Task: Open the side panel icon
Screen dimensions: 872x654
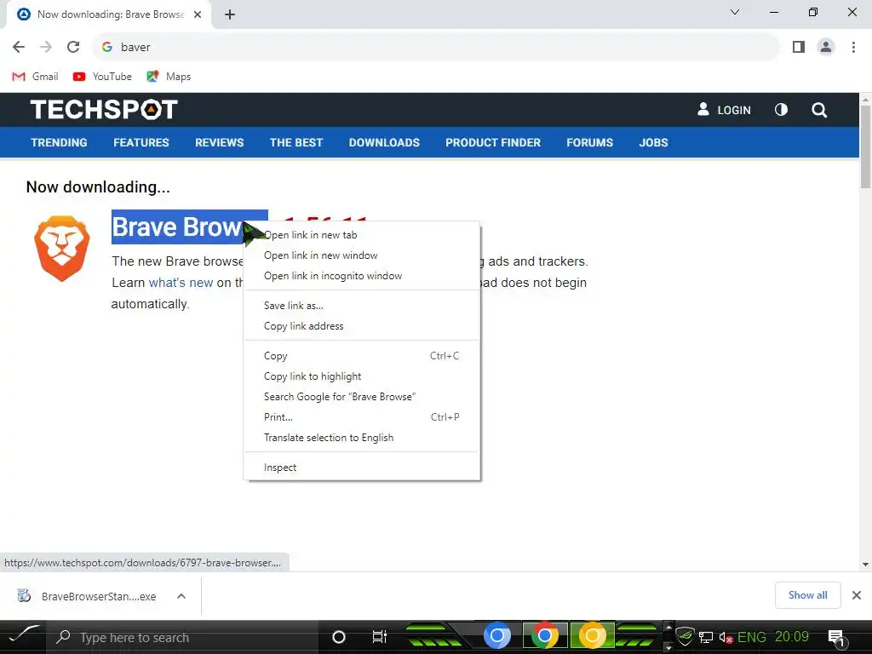Action: click(799, 47)
